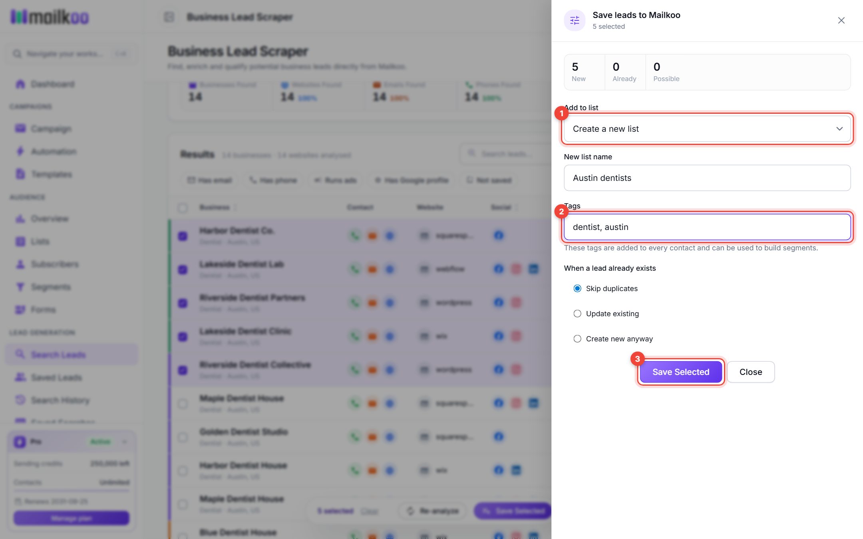This screenshot has width=863, height=539.
Task: Click the Close button in the panel
Action: point(751,372)
